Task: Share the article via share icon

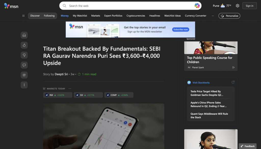Action: [x=24, y=75]
